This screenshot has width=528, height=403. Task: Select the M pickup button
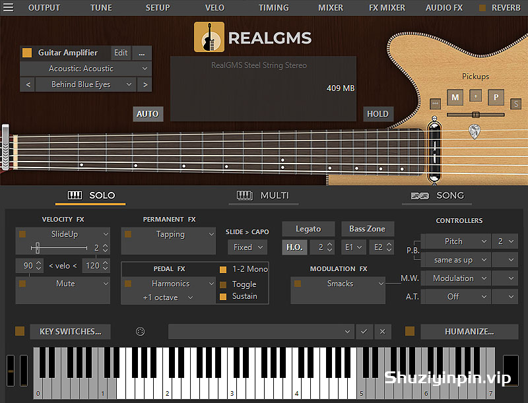(455, 98)
